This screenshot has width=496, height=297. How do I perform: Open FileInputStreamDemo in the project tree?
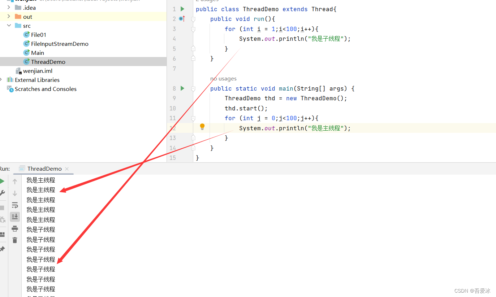click(x=60, y=44)
